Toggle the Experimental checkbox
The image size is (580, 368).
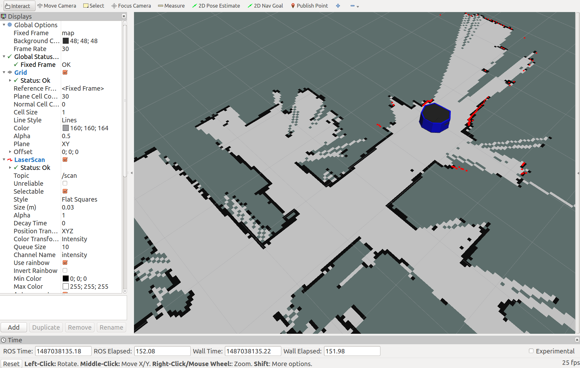click(x=531, y=351)
